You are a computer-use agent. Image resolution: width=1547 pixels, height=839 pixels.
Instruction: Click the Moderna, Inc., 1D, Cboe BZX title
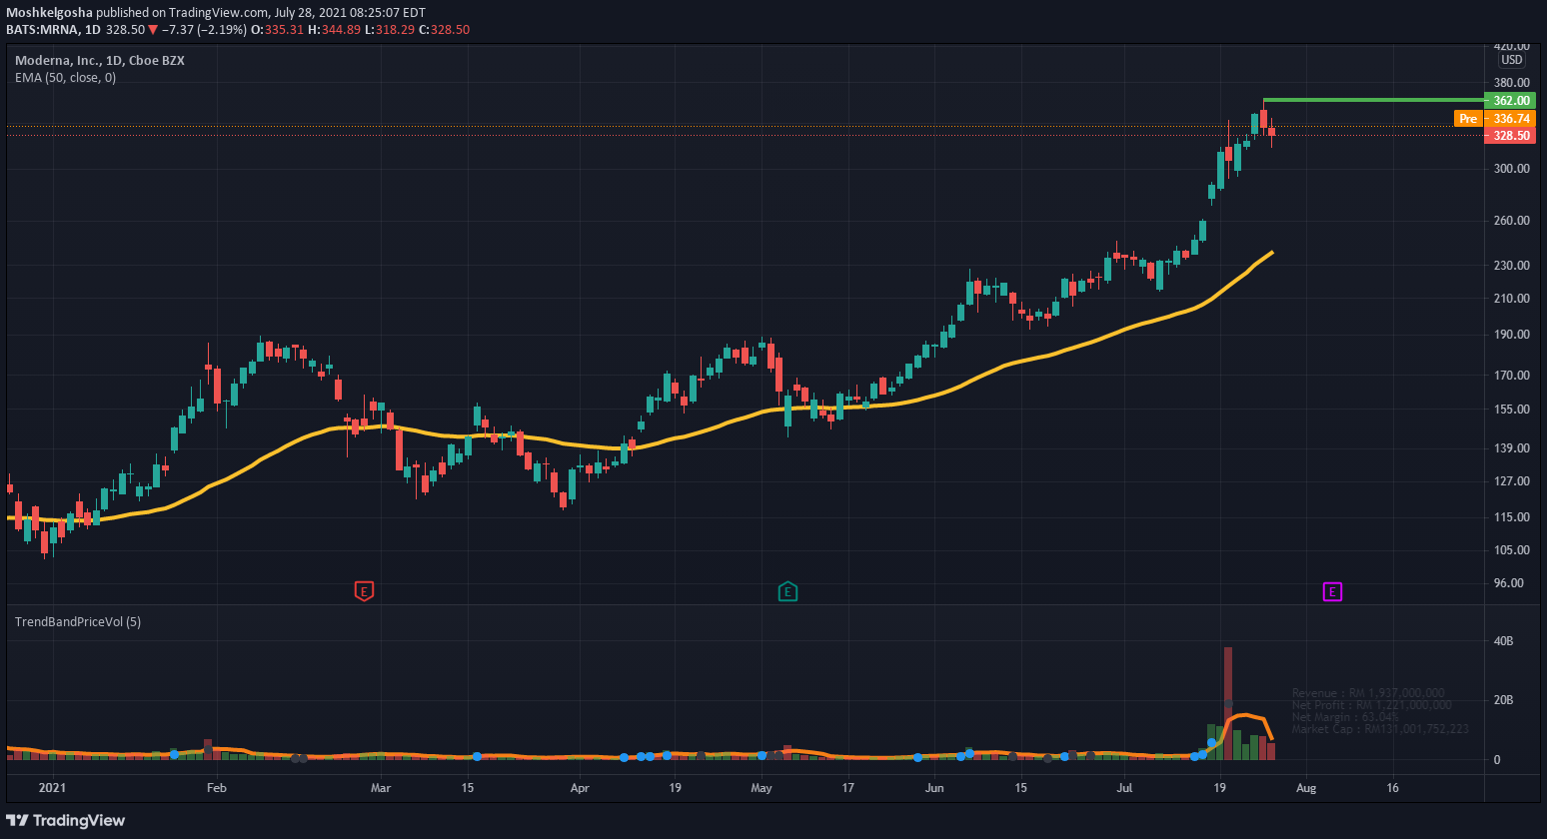point(100,60)
